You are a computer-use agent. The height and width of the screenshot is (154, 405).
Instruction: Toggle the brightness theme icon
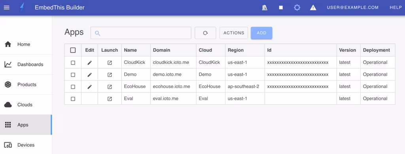(297, 8)
